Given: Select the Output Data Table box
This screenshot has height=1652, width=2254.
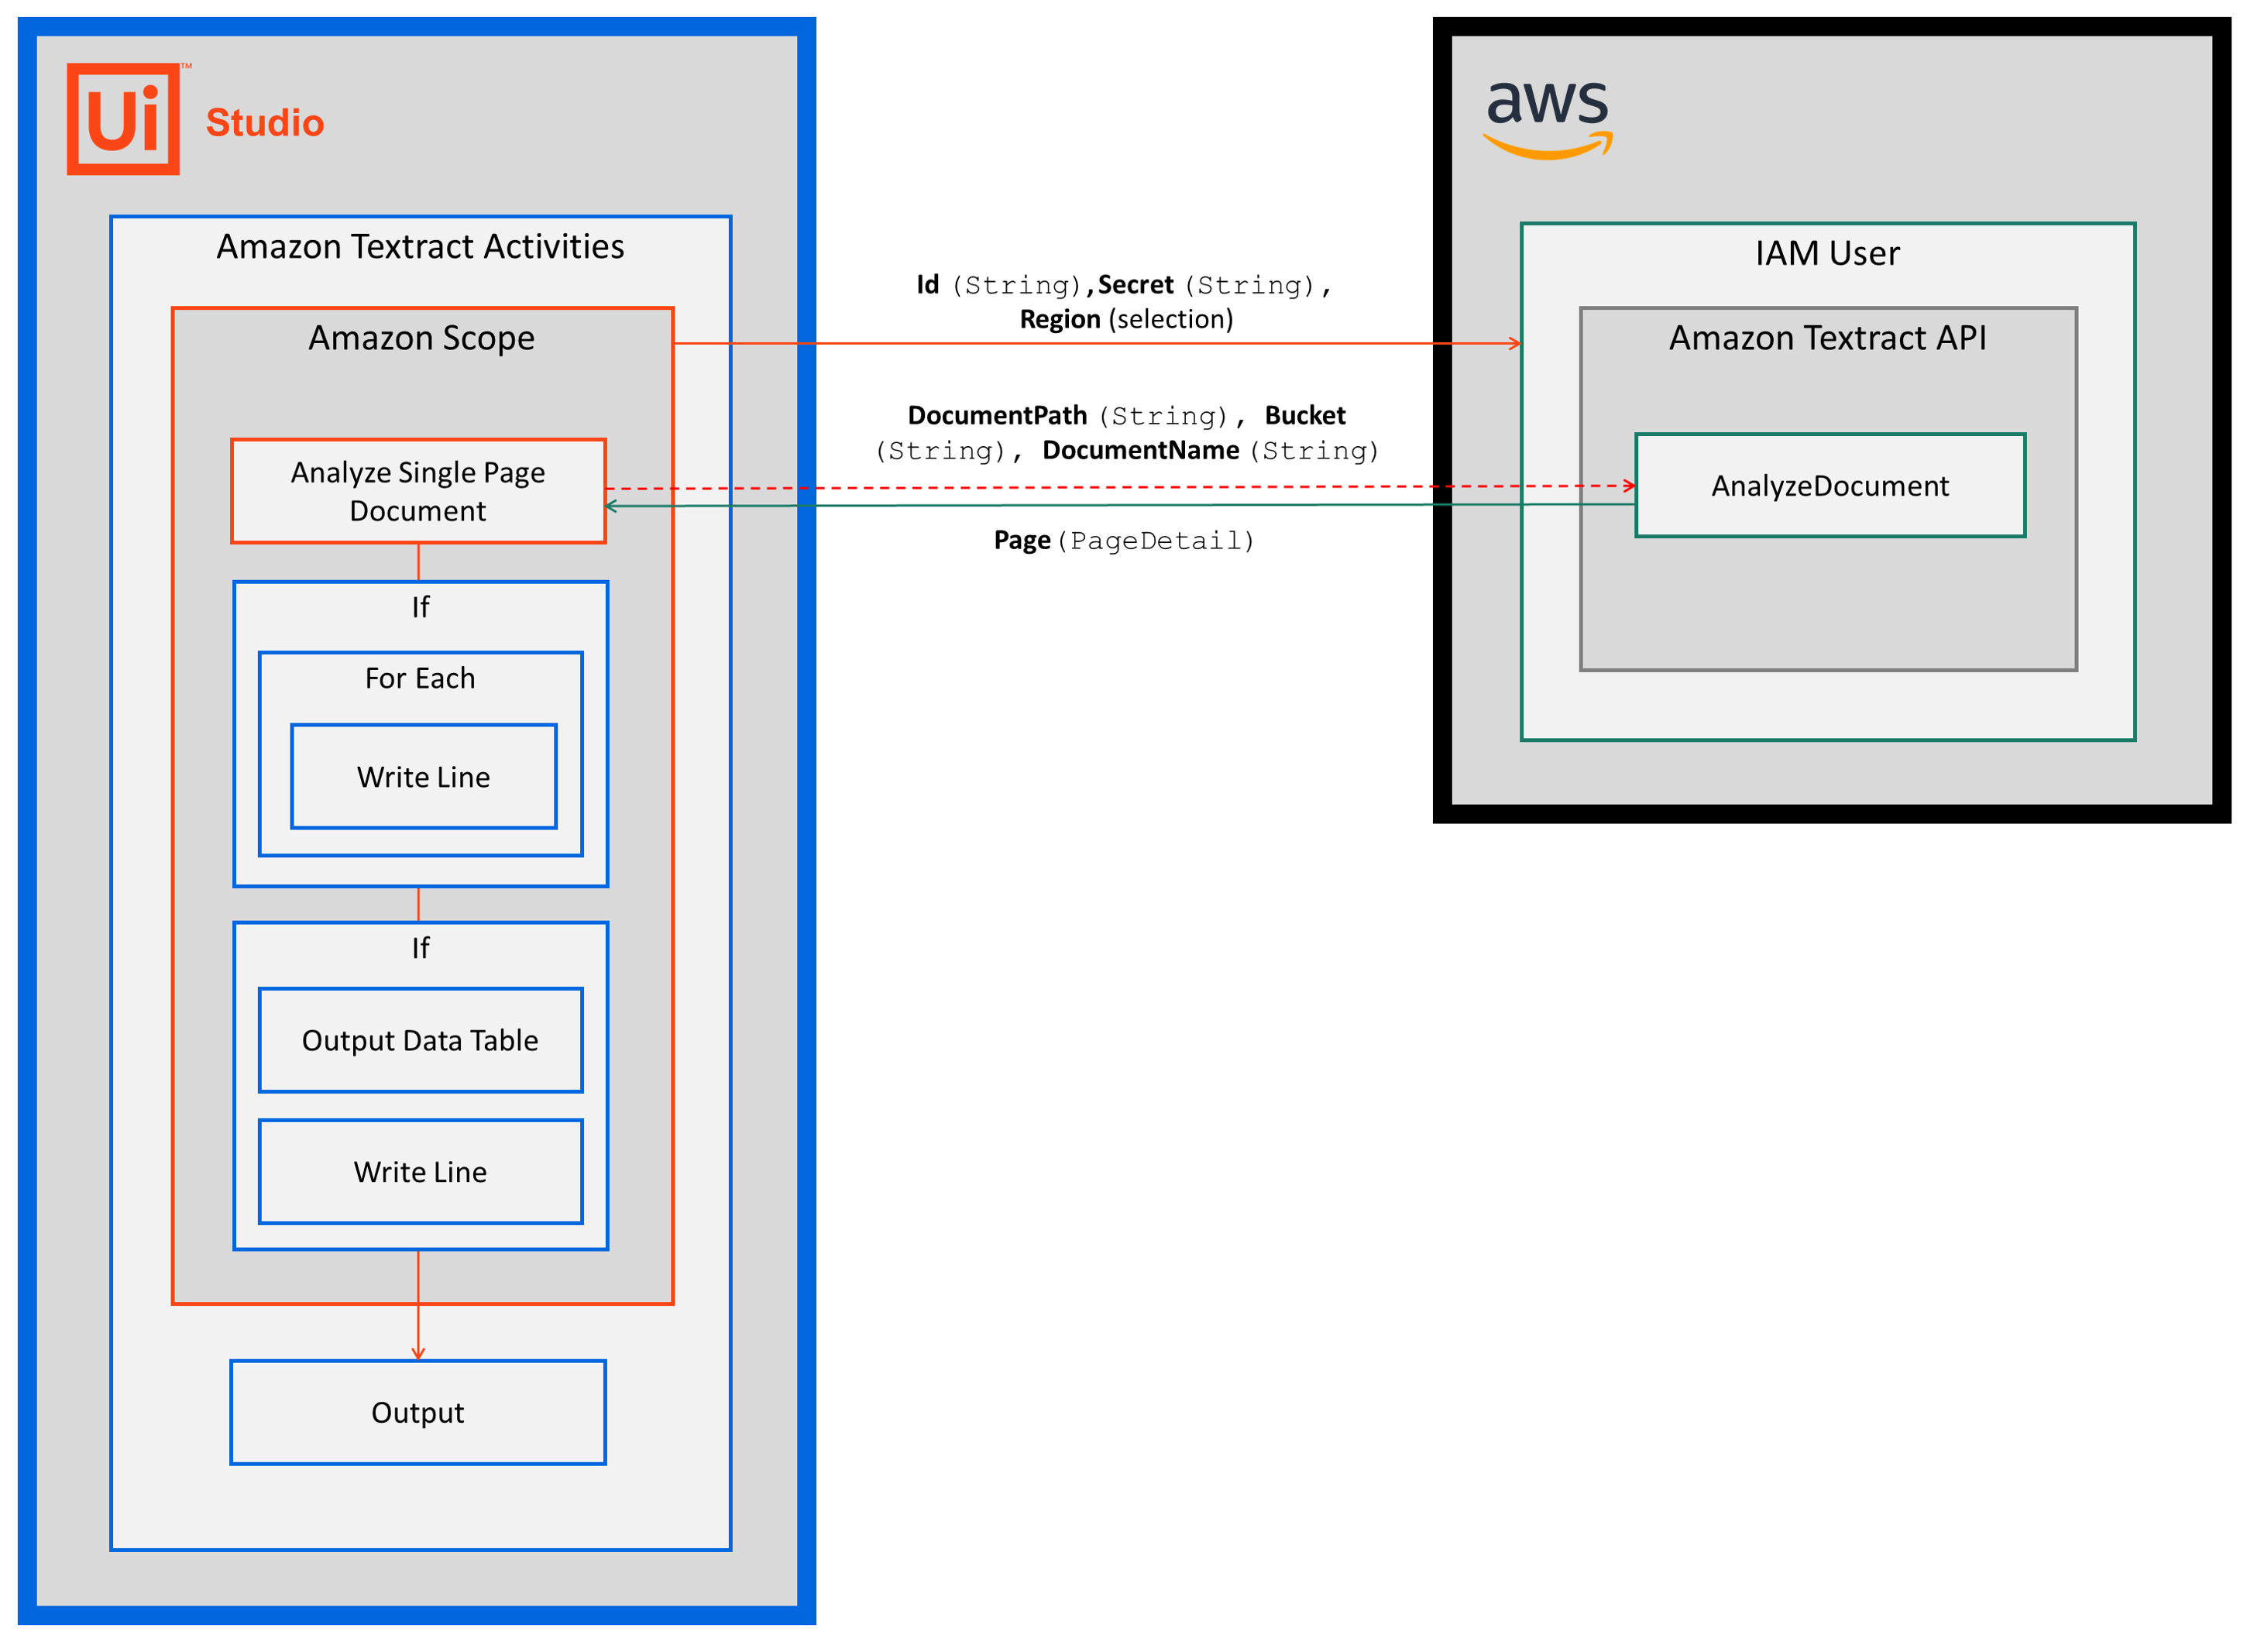Looking at the screenshot, I should 420,1041.
